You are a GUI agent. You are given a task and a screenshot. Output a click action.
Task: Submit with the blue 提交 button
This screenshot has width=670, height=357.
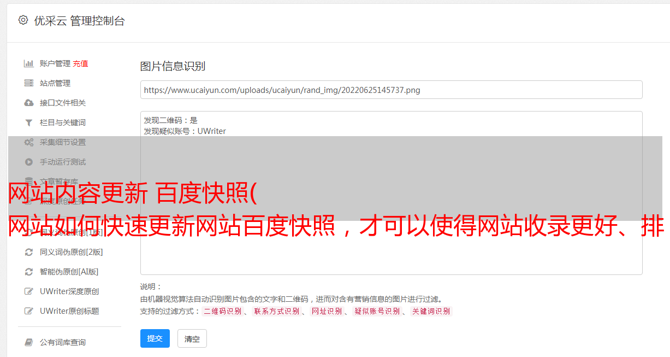[x=155, y=338]
